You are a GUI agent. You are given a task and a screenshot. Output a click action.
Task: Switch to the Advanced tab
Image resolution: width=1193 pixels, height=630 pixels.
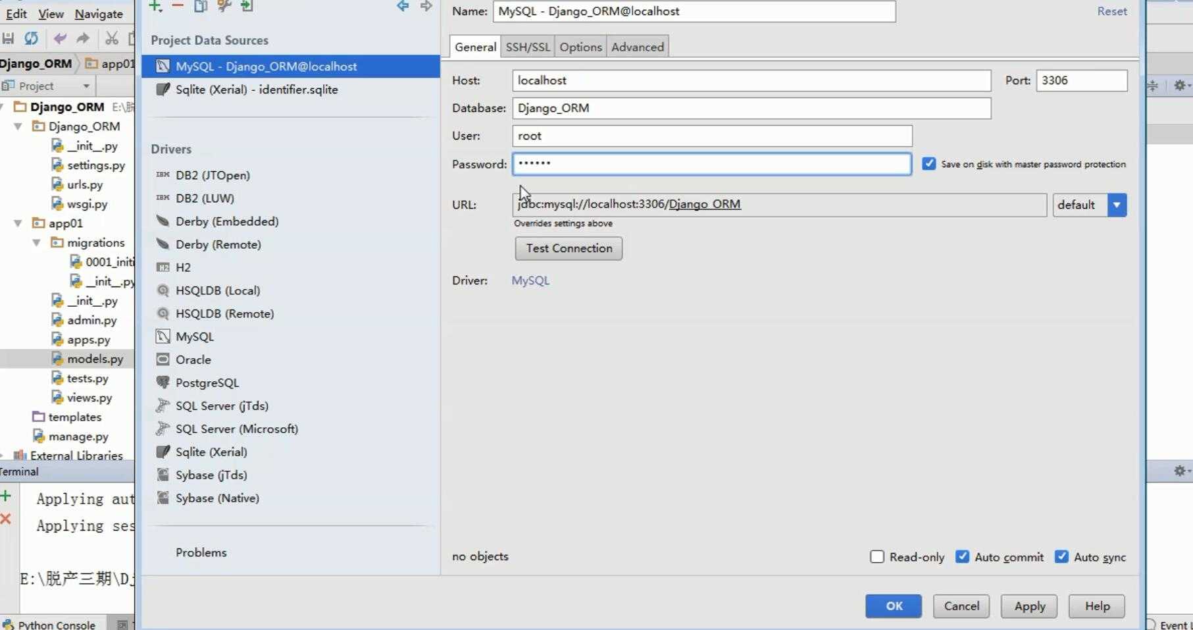click(638, 47)
